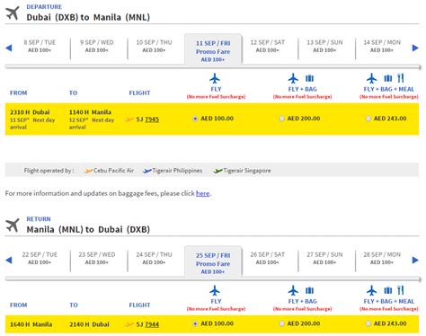Click the airplane icon beside Return heading
Viewport: 426px width, 336px height.
(13, 225)
